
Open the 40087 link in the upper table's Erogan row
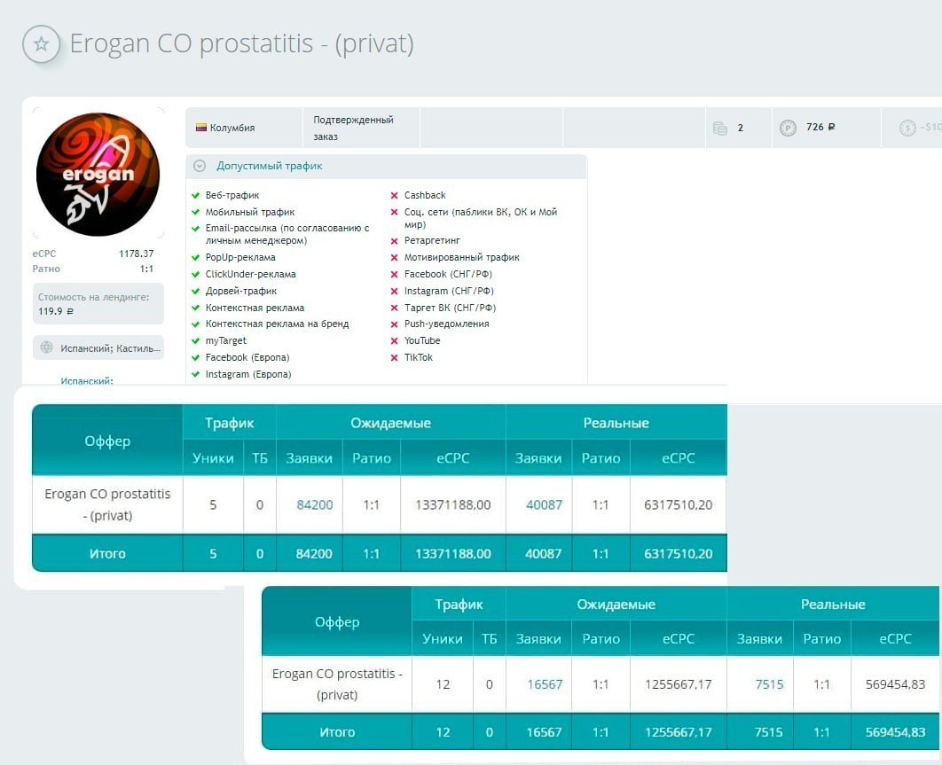click(x=545, y=505)
